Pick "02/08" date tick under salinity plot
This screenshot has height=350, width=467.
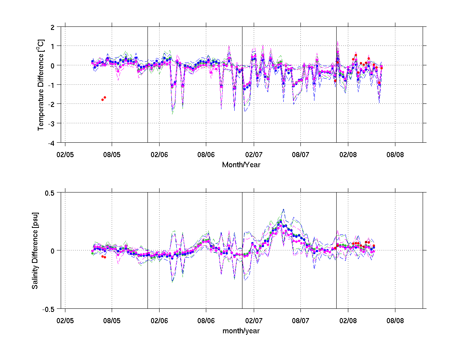coord(348,321)
